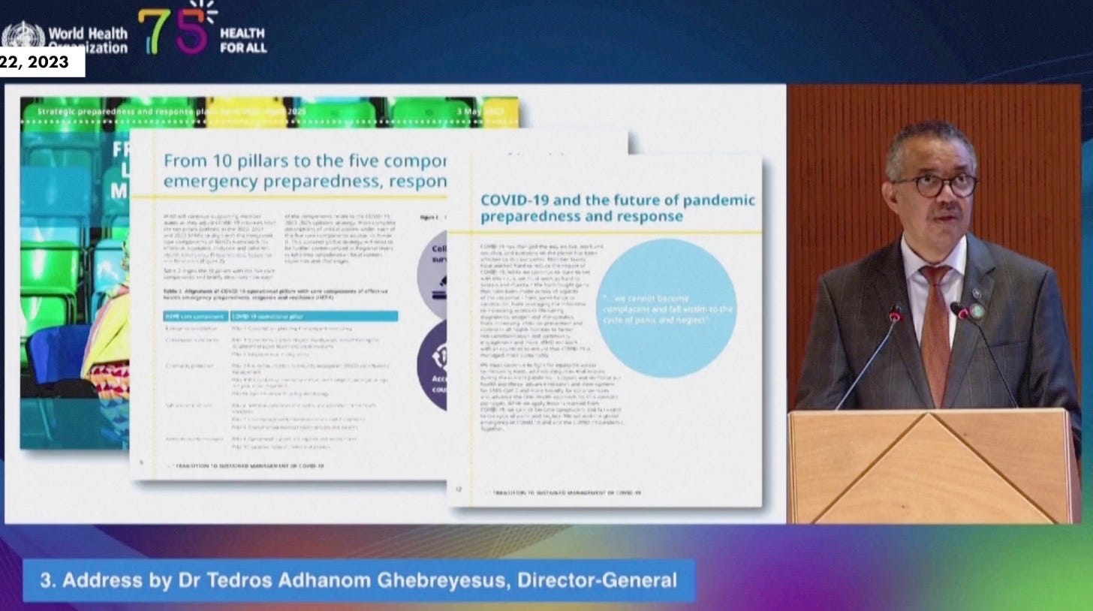The width and height of the screenshot is (1093, 611).
Task: Click the "3 May 2023" cover date
Action: 479,113
